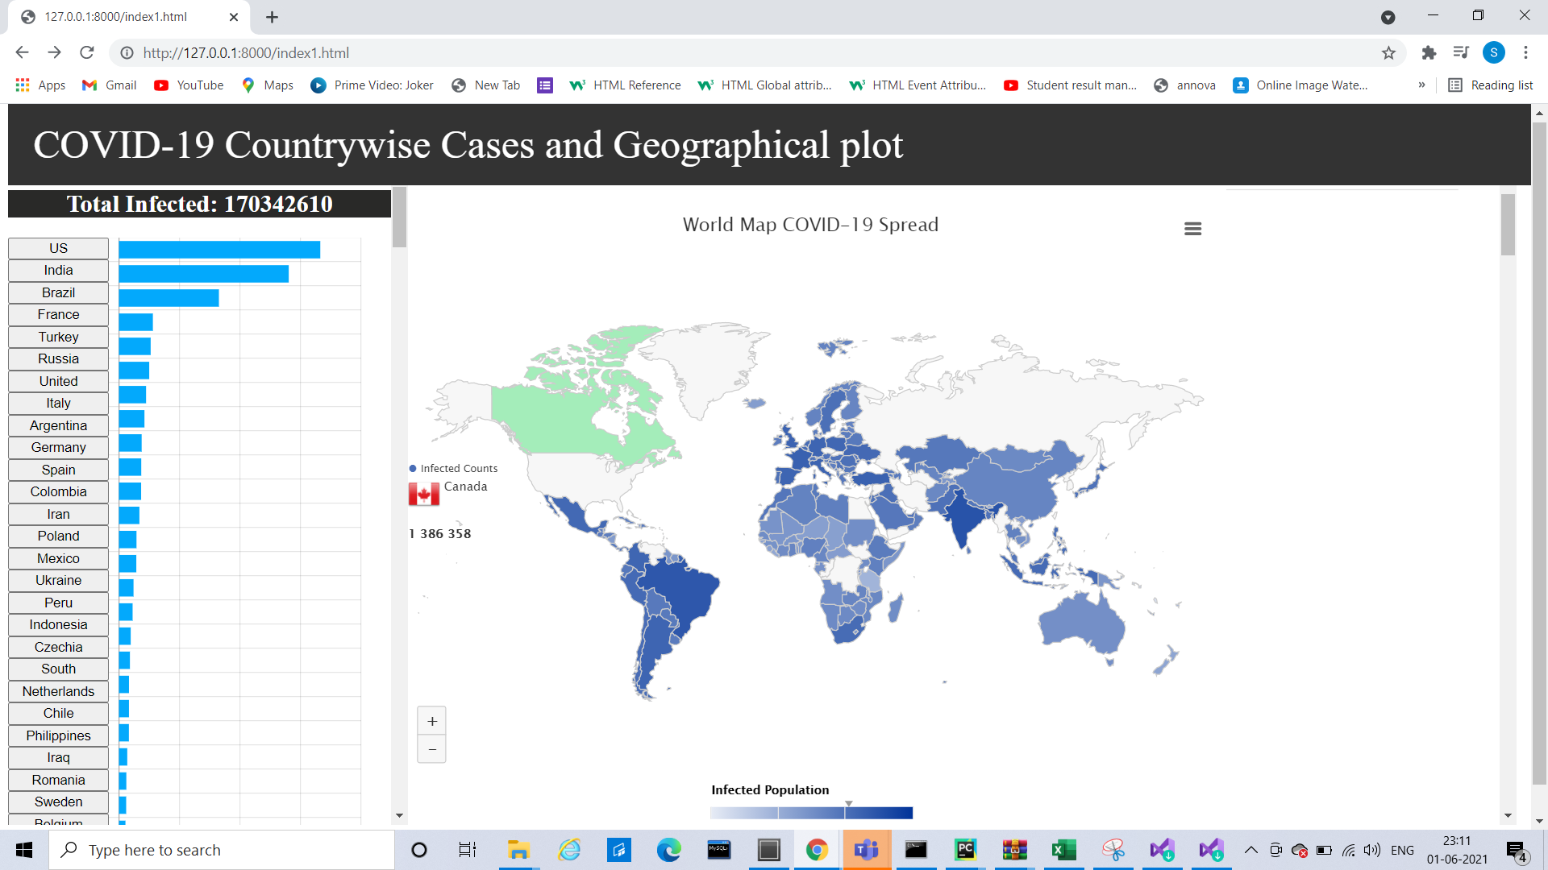
Task: Open a new browser tab
Action: click(x=272, y=17)
